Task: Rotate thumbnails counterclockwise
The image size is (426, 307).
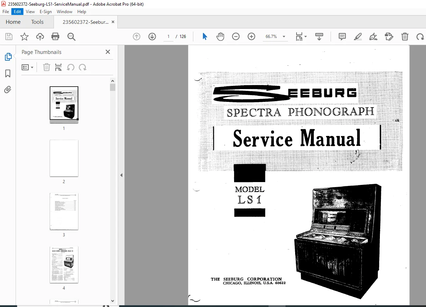Action: click(x=71, y=67)
